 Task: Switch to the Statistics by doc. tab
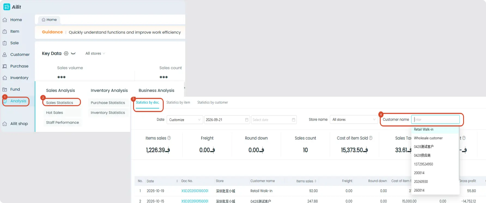pyautogui.click(x=147, y=103)
